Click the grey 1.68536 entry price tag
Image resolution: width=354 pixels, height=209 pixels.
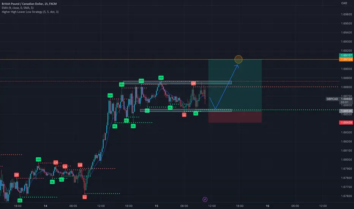point(346,111)
